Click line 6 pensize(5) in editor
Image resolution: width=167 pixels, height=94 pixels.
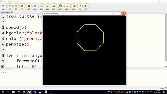tap(19, 44)
